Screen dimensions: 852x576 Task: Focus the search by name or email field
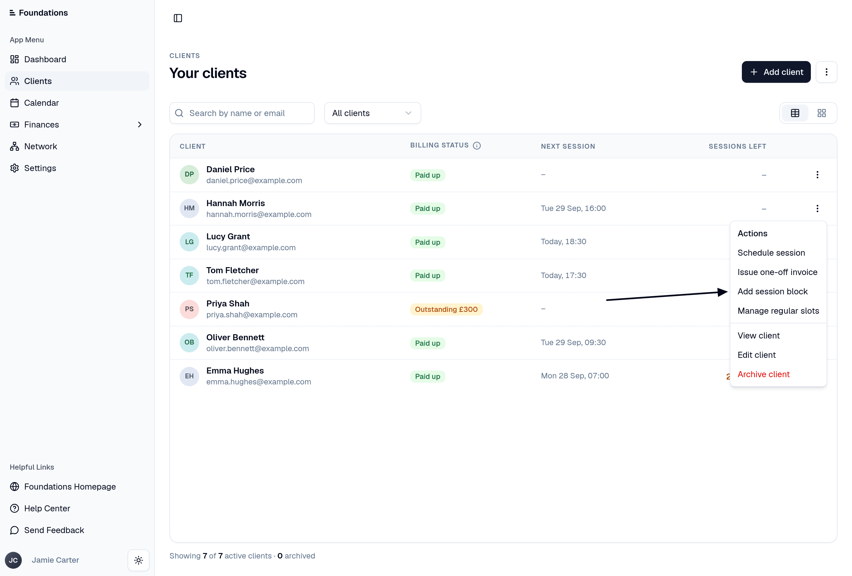point(242,113)
